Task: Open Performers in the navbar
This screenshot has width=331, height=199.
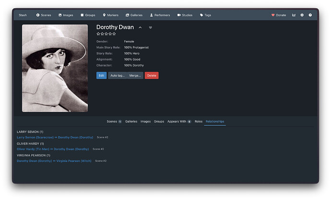Action: (160, 15)
